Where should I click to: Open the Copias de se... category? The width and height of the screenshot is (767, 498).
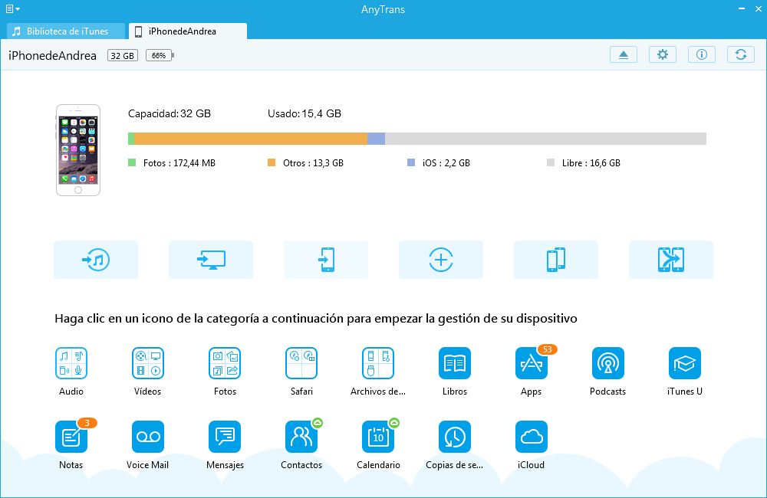(455, 437)
